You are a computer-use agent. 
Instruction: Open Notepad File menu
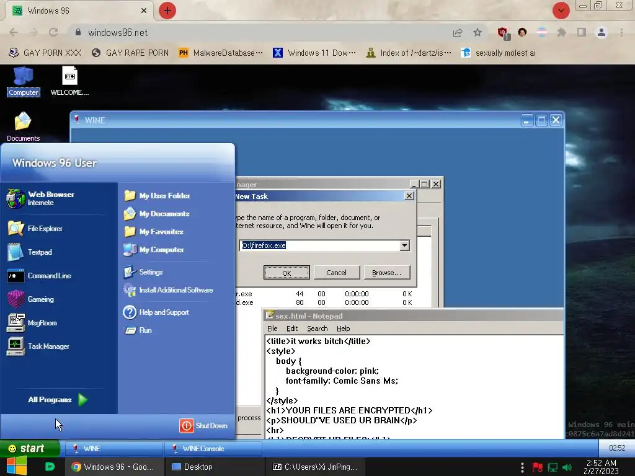point(272,328)
